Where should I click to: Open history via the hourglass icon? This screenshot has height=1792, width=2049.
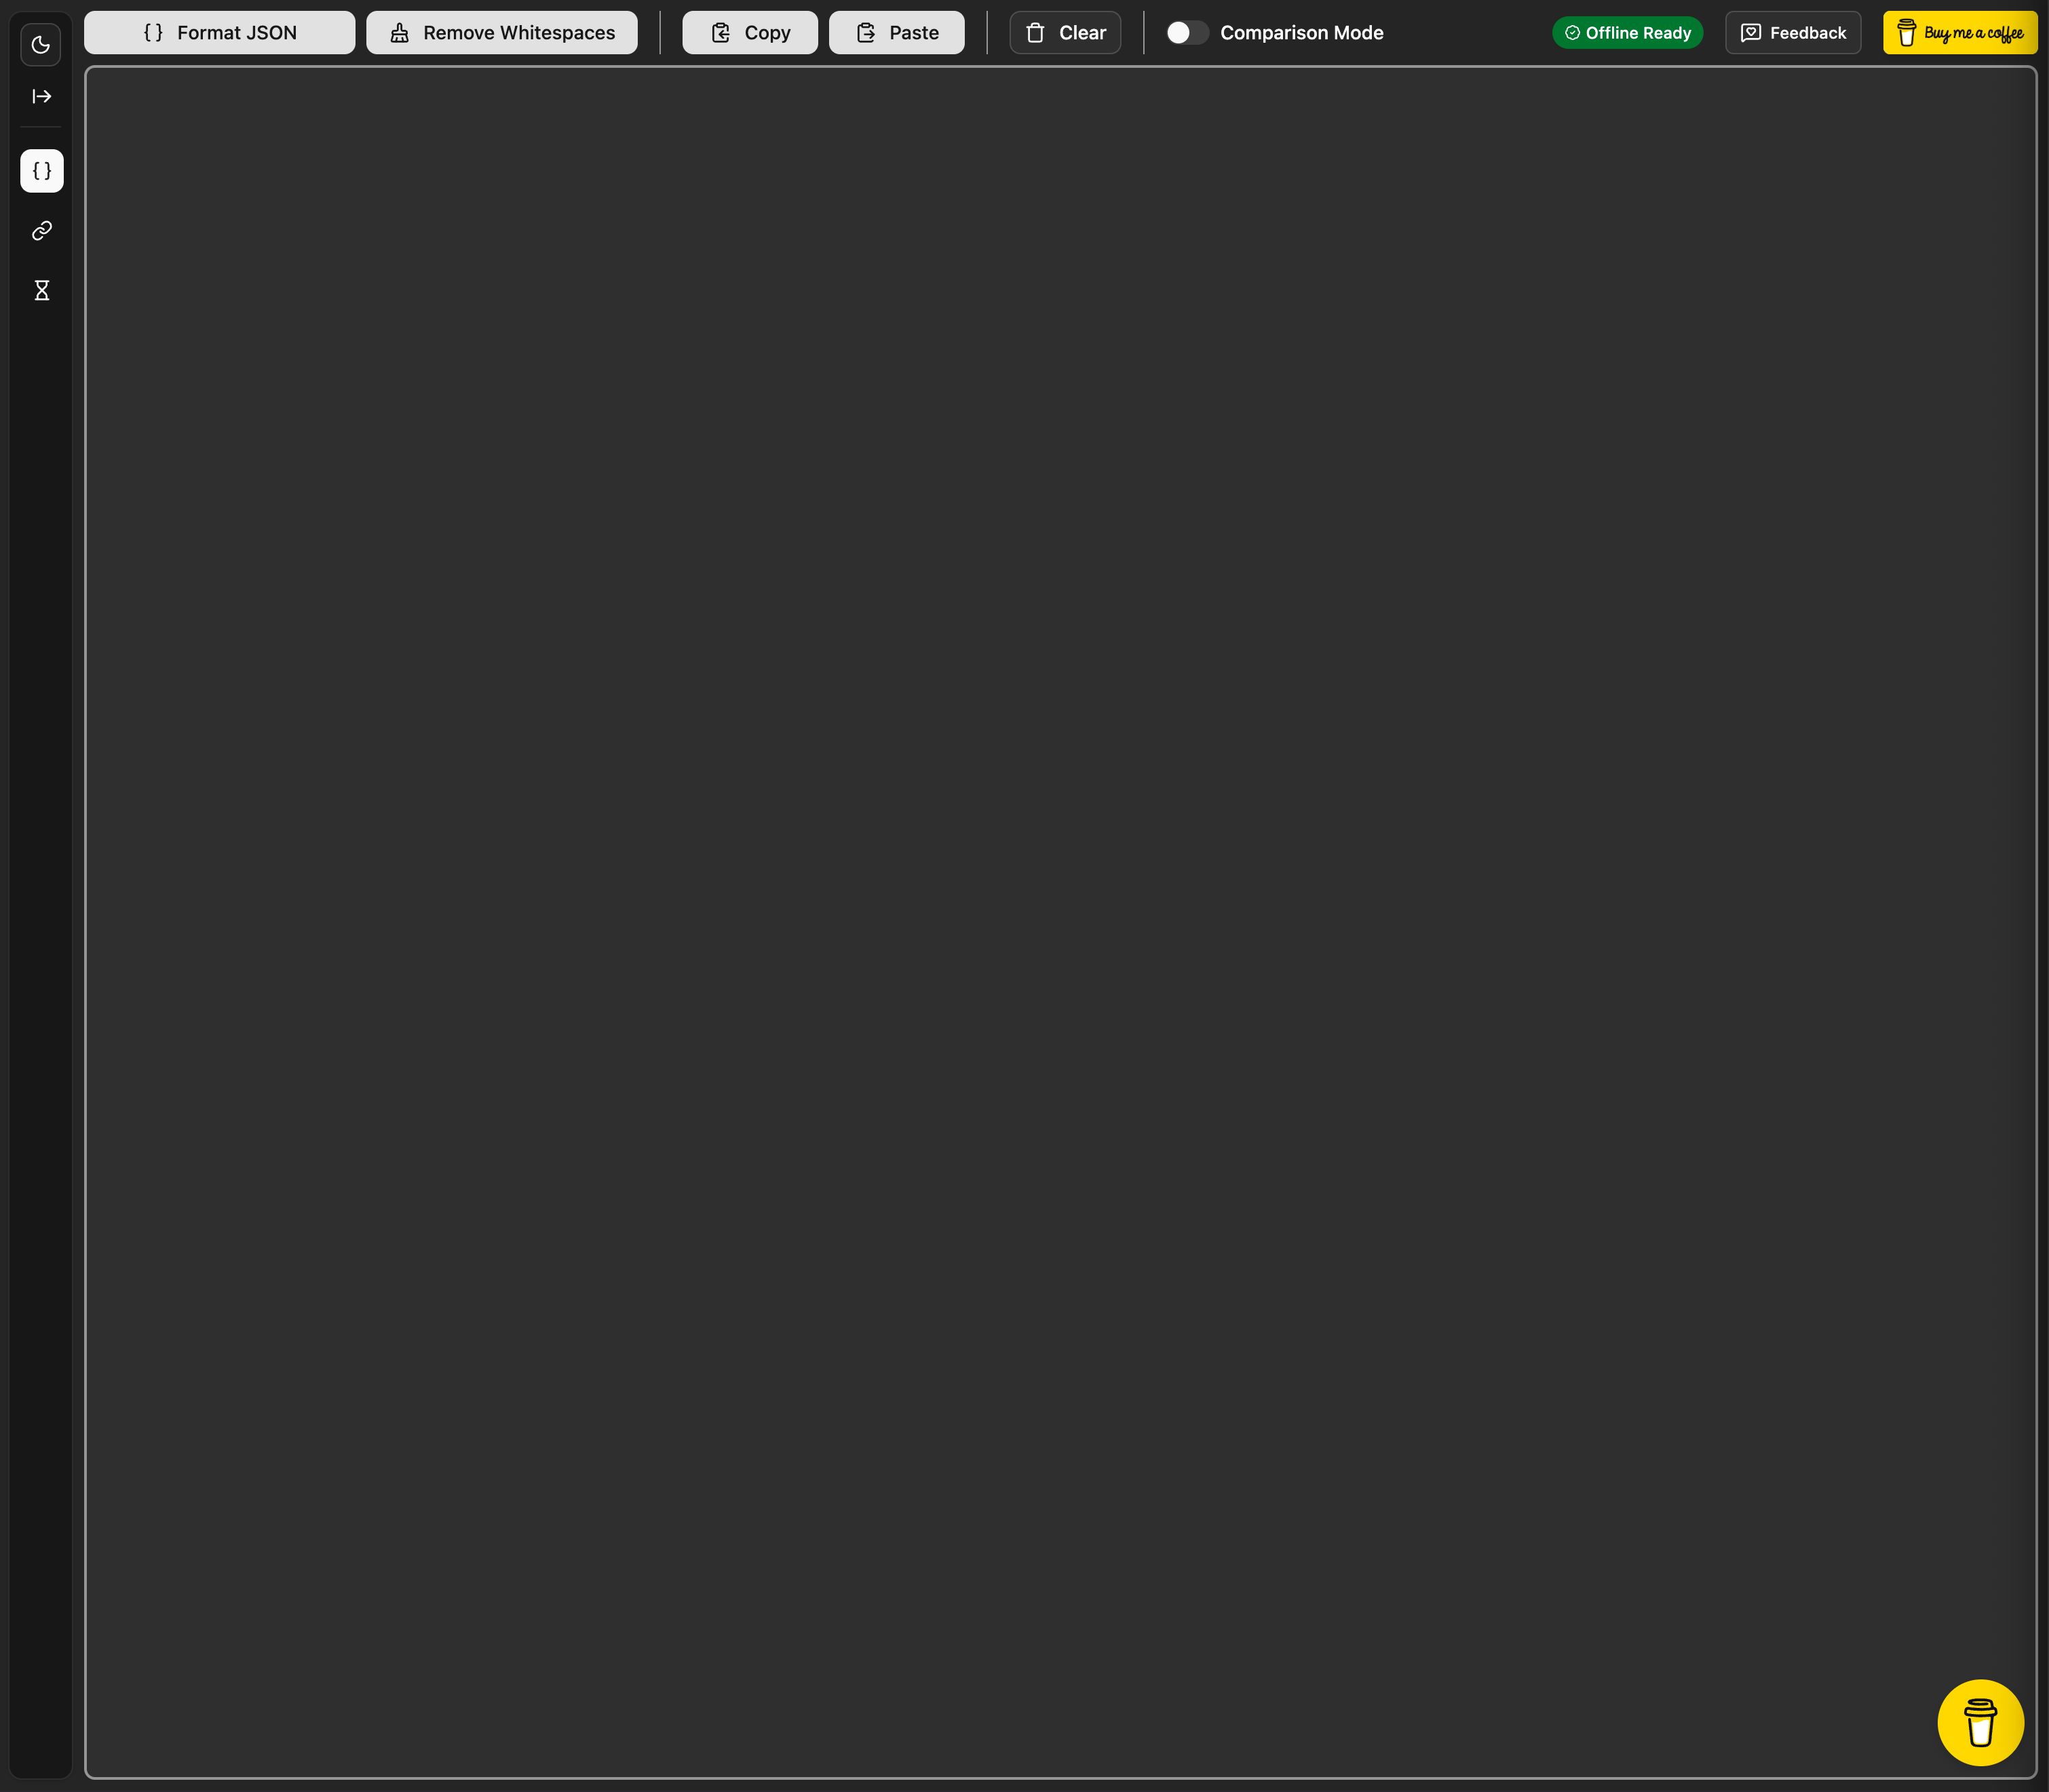[x=41, y=290]
